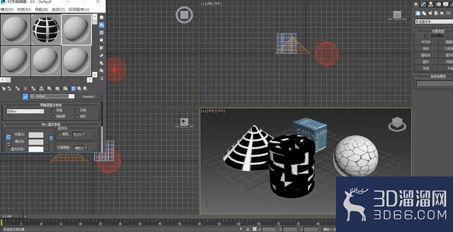Enable 面贴图 face map checkbox
453x232 pixels.
(x=53, y=116)
